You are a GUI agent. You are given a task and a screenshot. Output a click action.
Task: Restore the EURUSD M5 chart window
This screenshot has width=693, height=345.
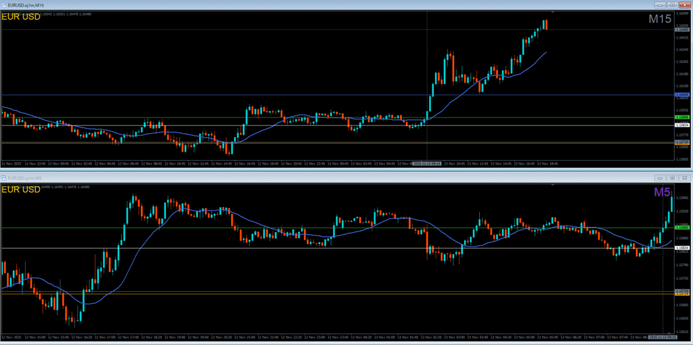(x=671, y=177)
